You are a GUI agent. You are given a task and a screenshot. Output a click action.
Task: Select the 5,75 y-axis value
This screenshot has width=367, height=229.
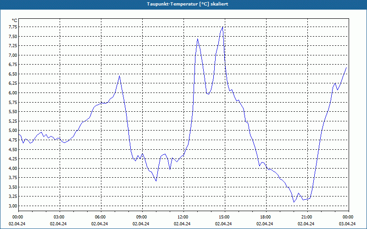[x=13, y=102]
